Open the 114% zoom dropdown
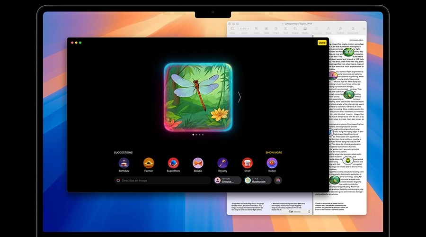The height and width of the screenshot is (237, 426). coord(244,29)
